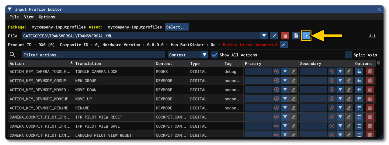389x145 pixels.
Task: Delete the current file with red trash icon
Action: click(x=285, y=36)
